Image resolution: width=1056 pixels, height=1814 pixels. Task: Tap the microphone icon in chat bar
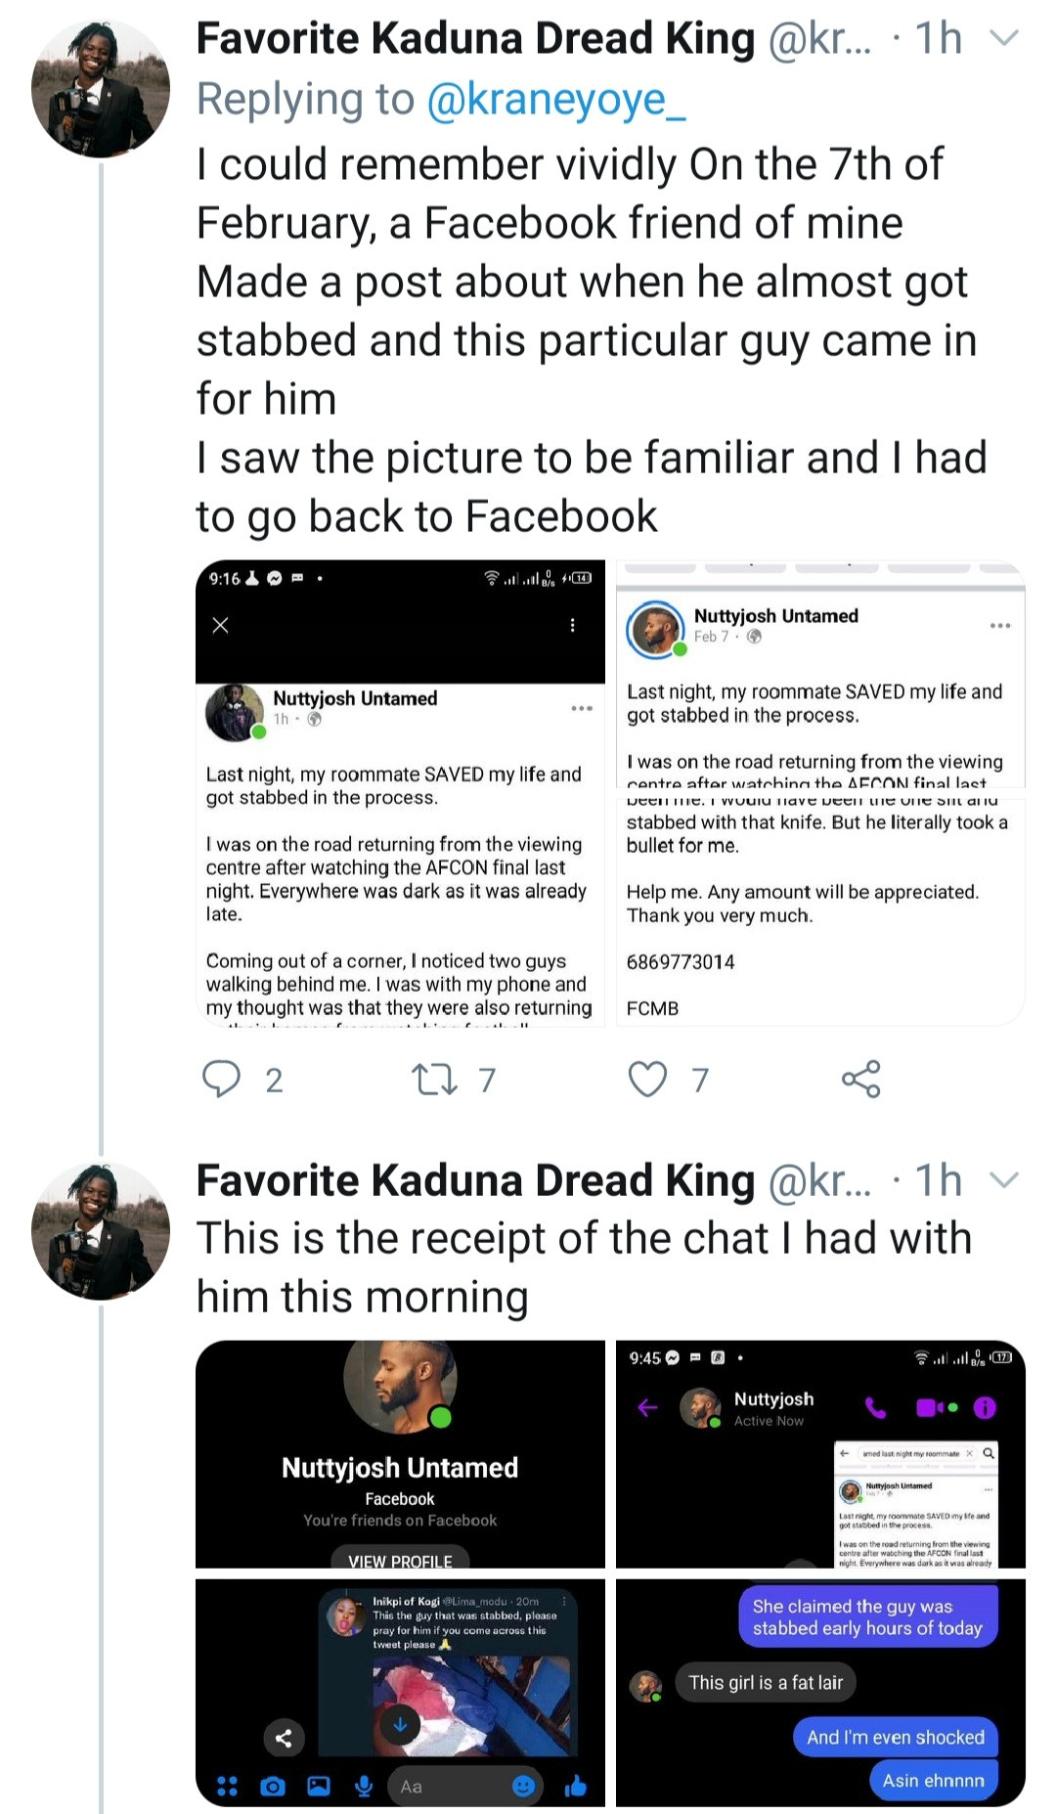coord(364,1787)
